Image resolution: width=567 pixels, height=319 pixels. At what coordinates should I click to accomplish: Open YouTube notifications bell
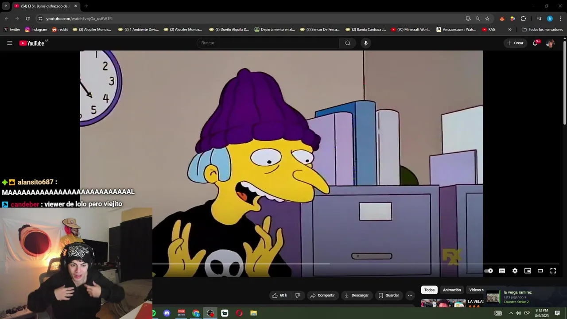[x=535, y=43]
